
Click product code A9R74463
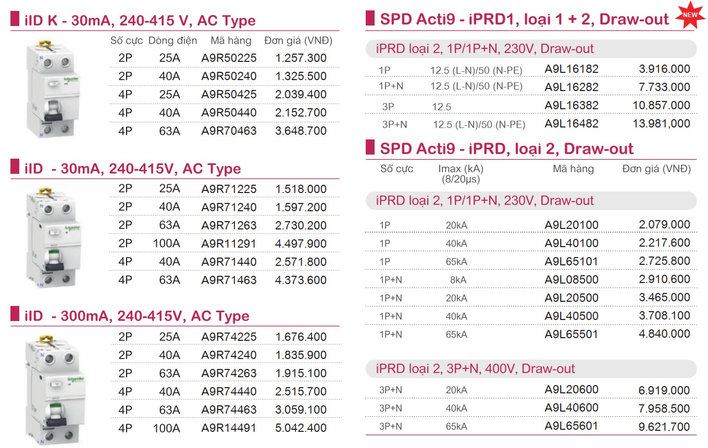tap(229, 410)
